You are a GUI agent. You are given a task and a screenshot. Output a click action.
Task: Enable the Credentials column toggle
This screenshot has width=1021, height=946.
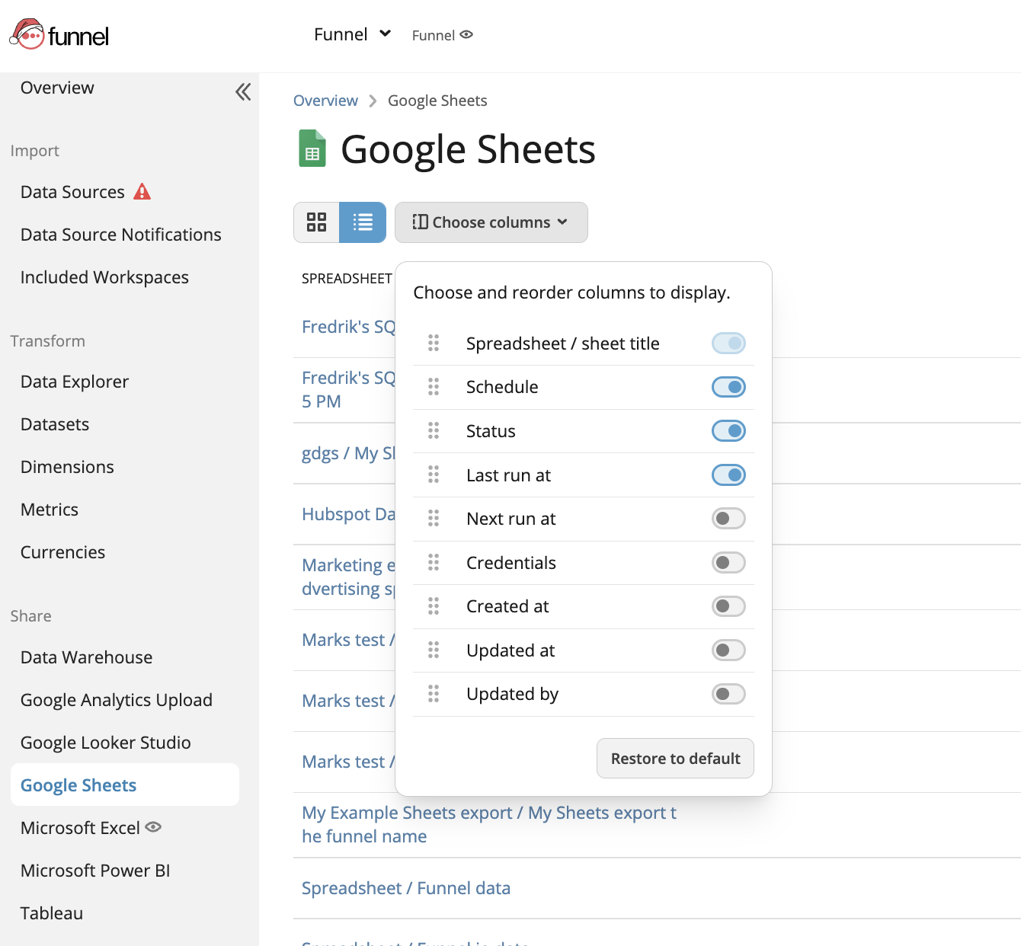728,563
